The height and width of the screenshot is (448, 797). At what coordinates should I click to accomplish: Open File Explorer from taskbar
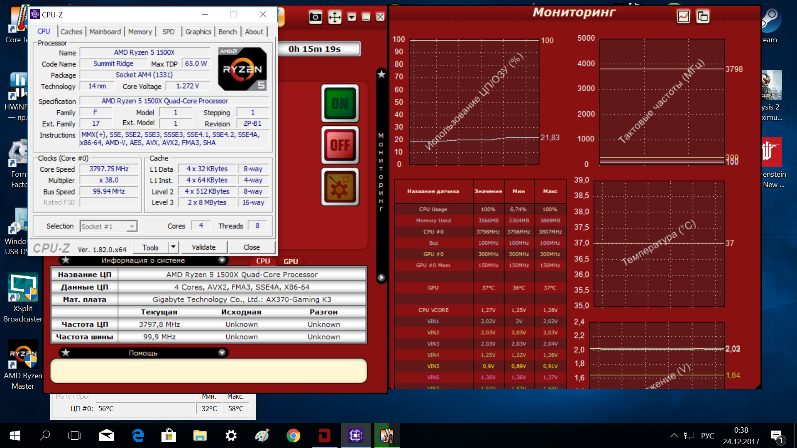(200, 436)
